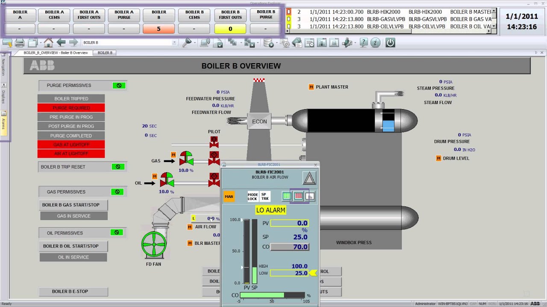This screenshot has height=307, width=547.
Task: Click the power icon in the toolbar
Action: (390, 43)
